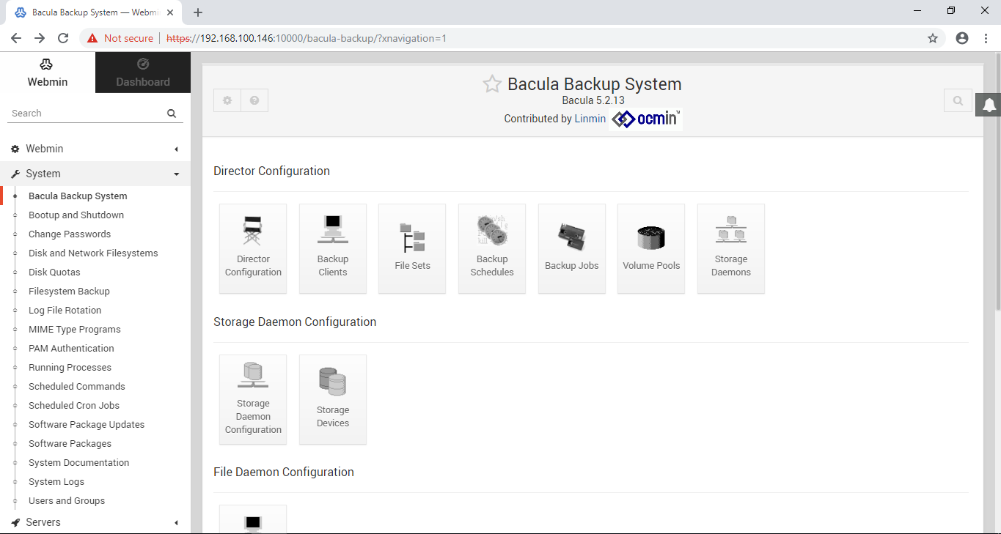Toggle the favorite star next to the title
This screenshot has width=1001, height=534.
pyautogui.click(x=491, y=84)
